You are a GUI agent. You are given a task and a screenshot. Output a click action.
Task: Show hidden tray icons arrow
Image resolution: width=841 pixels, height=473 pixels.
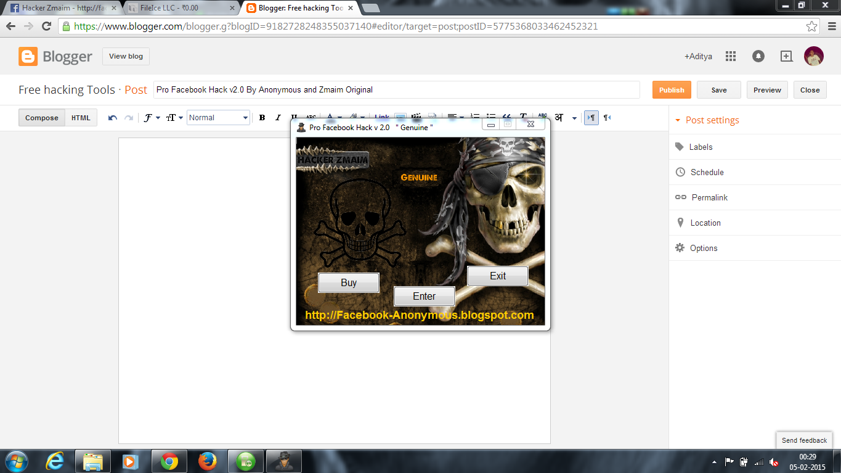[714, 462]
